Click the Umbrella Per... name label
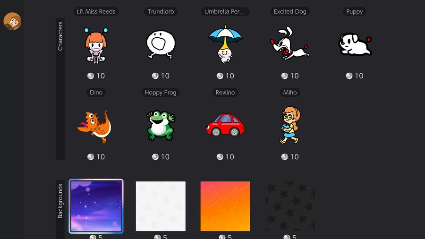 tap(225, 11)
